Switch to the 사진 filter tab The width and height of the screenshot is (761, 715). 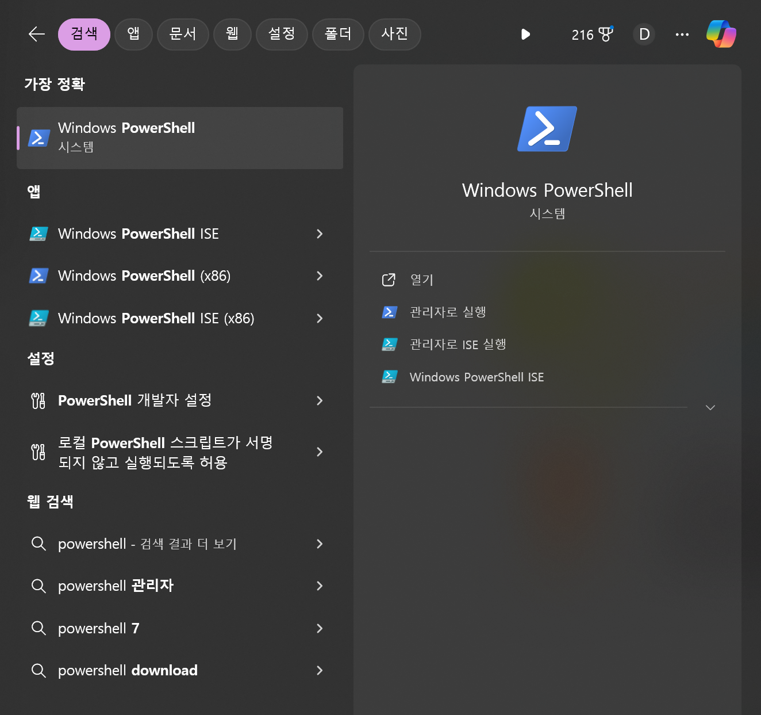pos(395,35)
